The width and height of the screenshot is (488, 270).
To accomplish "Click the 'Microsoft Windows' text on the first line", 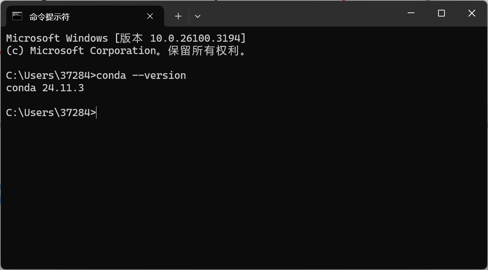I will pyautogui.click(x=57, y=38).
